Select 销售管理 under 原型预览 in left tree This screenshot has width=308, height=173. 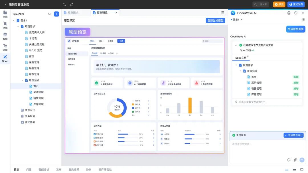click(x=38, y=98)
